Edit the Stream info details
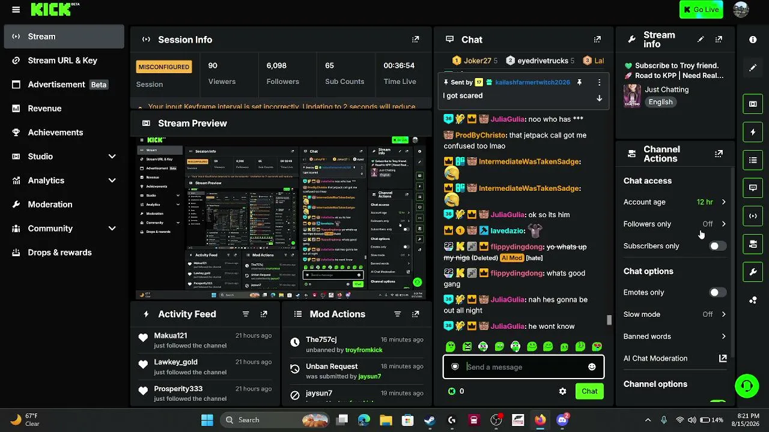769x432 pixels. pyautogui.click(x=701, y=40)
